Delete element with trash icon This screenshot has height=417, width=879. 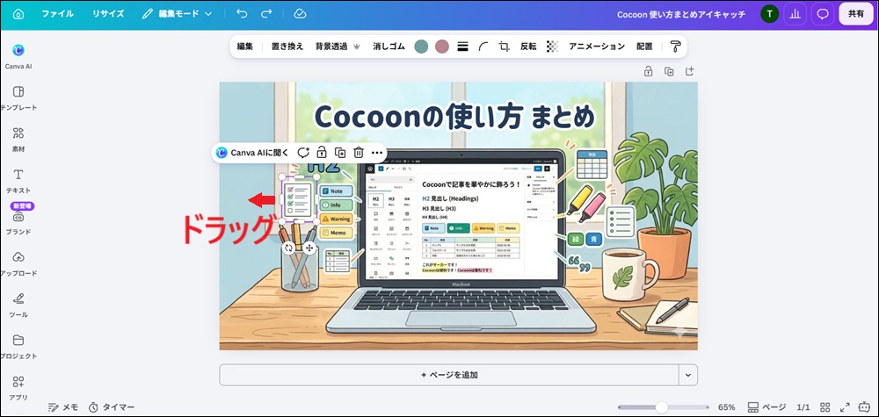coord(359,152)
